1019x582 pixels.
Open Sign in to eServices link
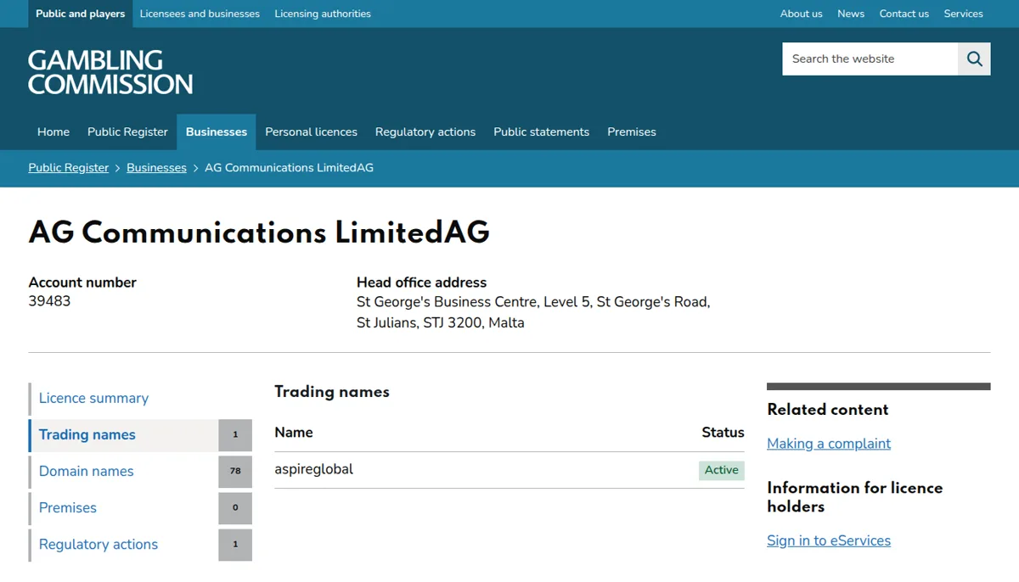point(829,541)
